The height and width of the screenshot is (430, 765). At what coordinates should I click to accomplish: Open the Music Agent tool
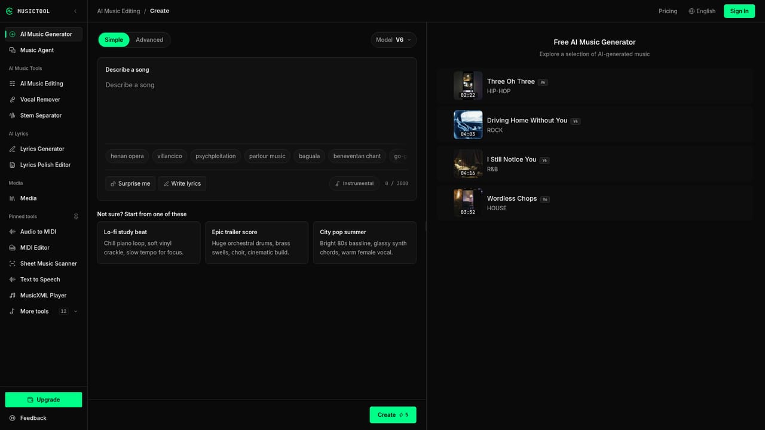(x=44, y=50)
